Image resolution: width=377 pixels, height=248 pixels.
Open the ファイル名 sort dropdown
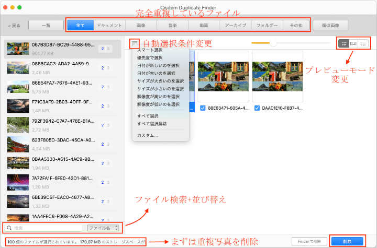[x=103, y=228]
